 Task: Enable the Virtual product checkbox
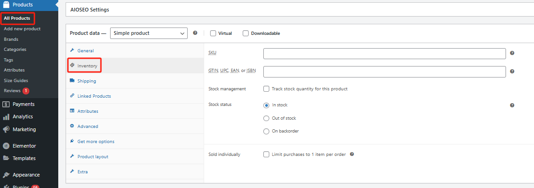(213, 33)
